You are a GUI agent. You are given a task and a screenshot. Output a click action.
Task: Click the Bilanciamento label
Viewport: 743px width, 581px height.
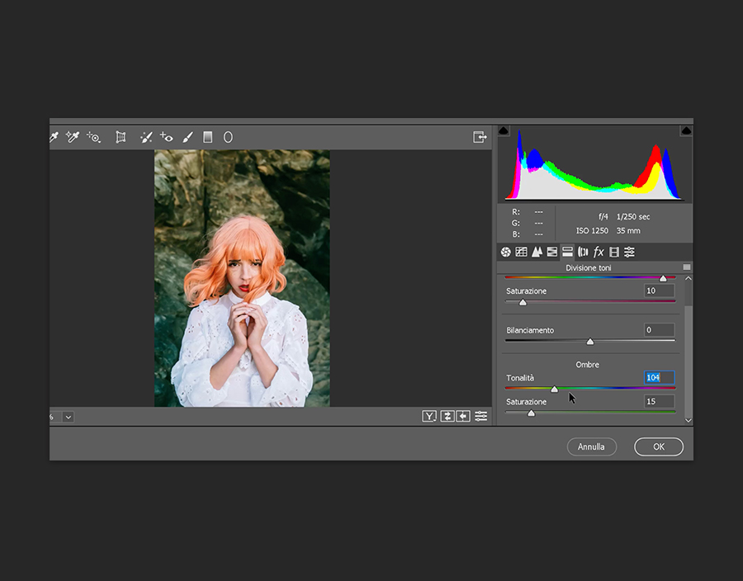[530, 330]
